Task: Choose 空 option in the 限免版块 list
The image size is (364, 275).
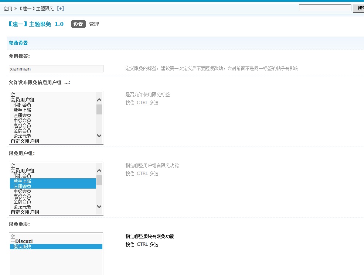Action: pos(13,236)
